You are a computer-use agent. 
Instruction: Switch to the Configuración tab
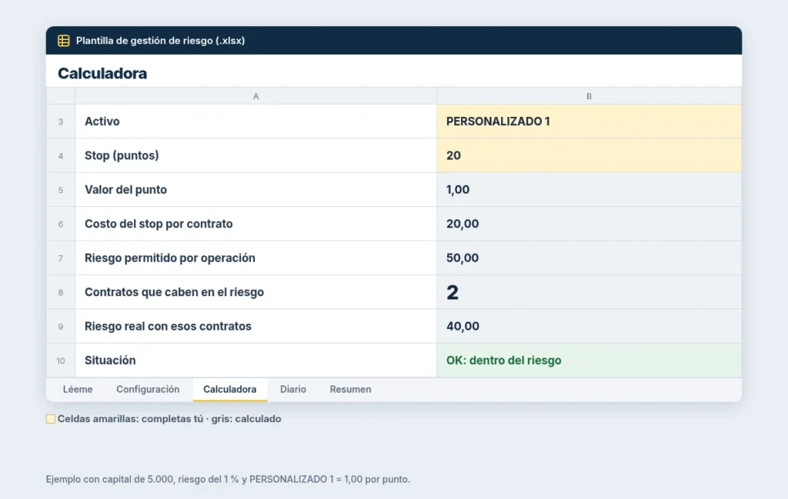pos(148,390)
